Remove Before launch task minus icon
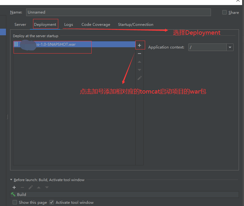The width and height of the screenshot is (244, 206). tap(22, 187)
